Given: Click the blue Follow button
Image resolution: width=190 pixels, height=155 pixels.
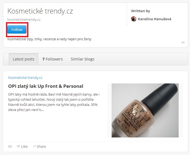Looking at the screenshot, I should tap(17, 29).
